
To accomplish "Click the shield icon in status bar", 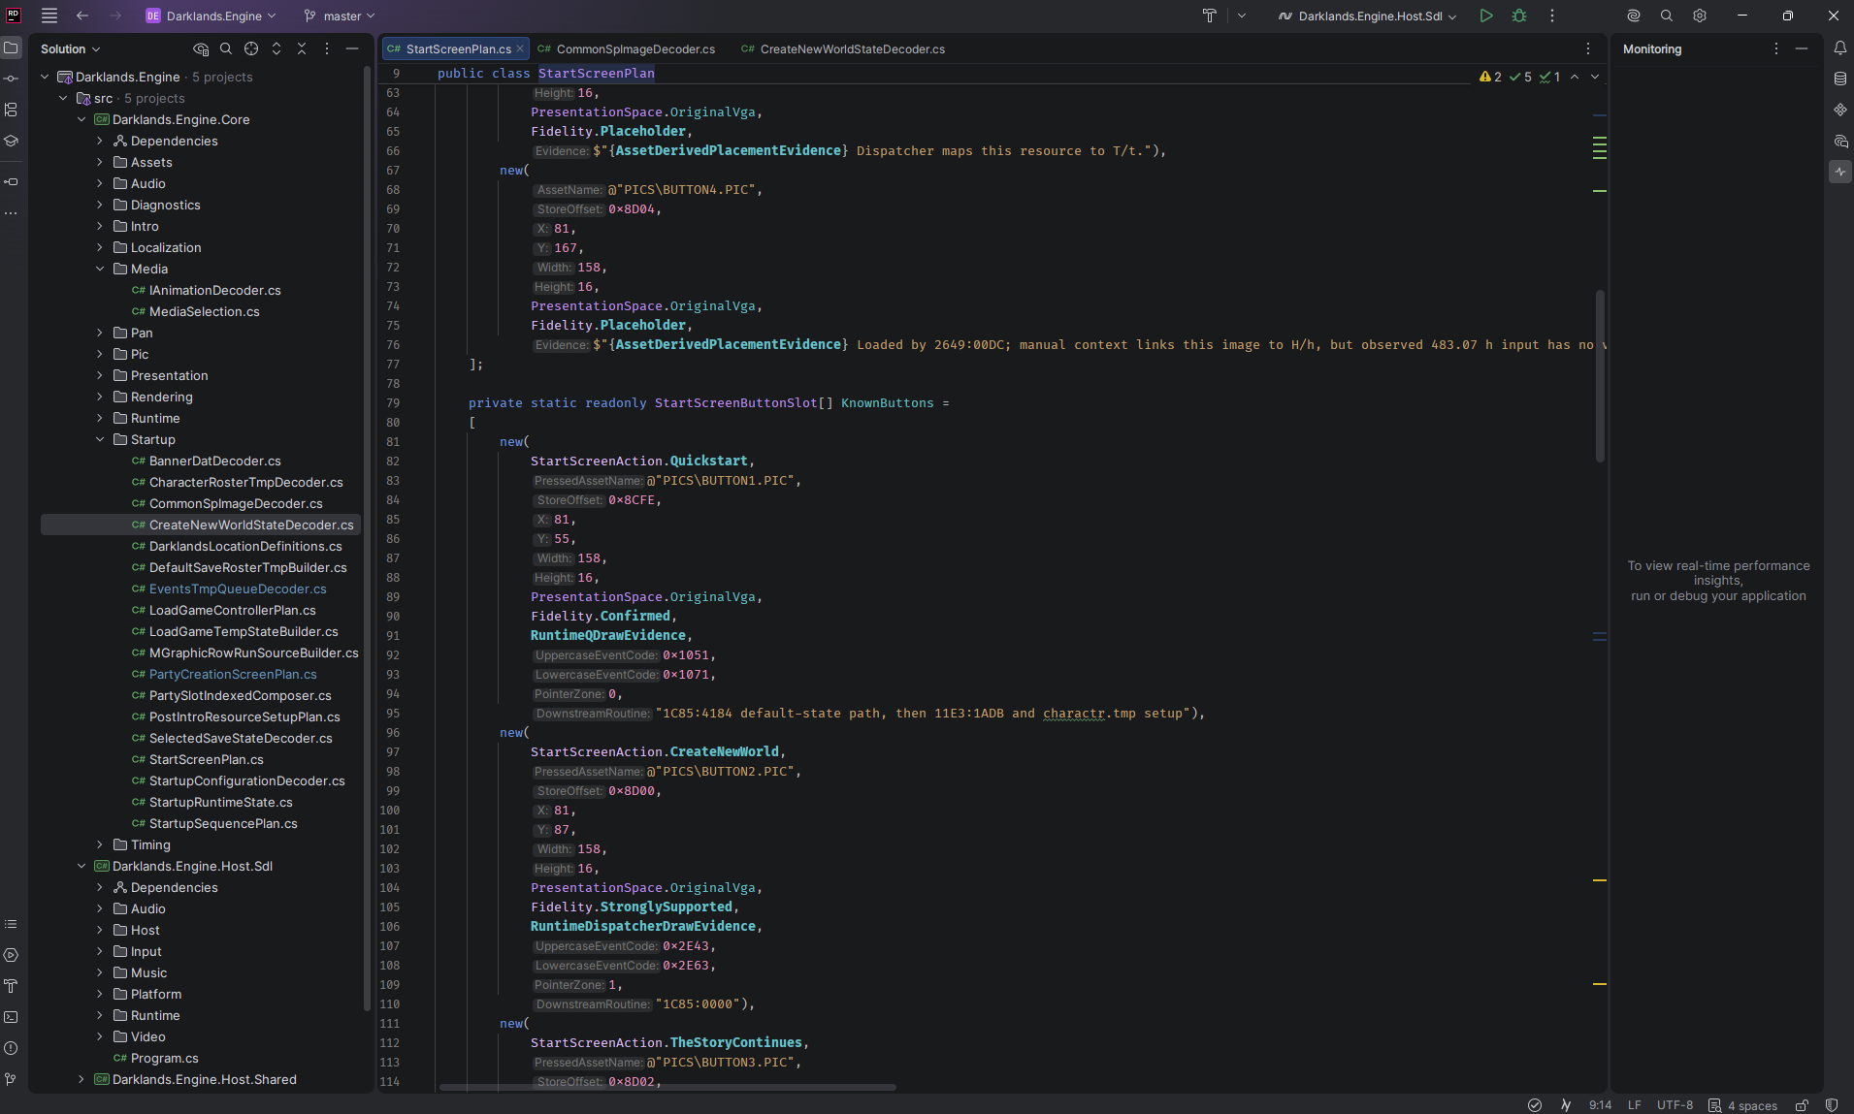I will pos(1832,1105).
